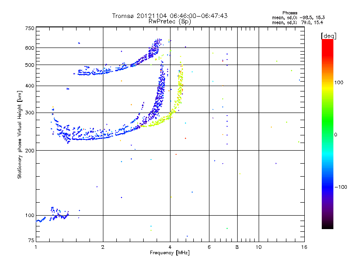Image resolution: width=358 pixels, height=269 pixels.
Task: Click the x-axis tick label '10'
Action: click(259, 247)
